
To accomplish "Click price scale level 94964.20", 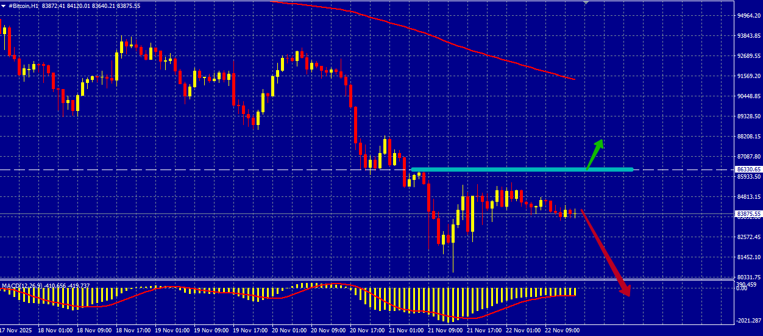I will [x=748, y=15].
